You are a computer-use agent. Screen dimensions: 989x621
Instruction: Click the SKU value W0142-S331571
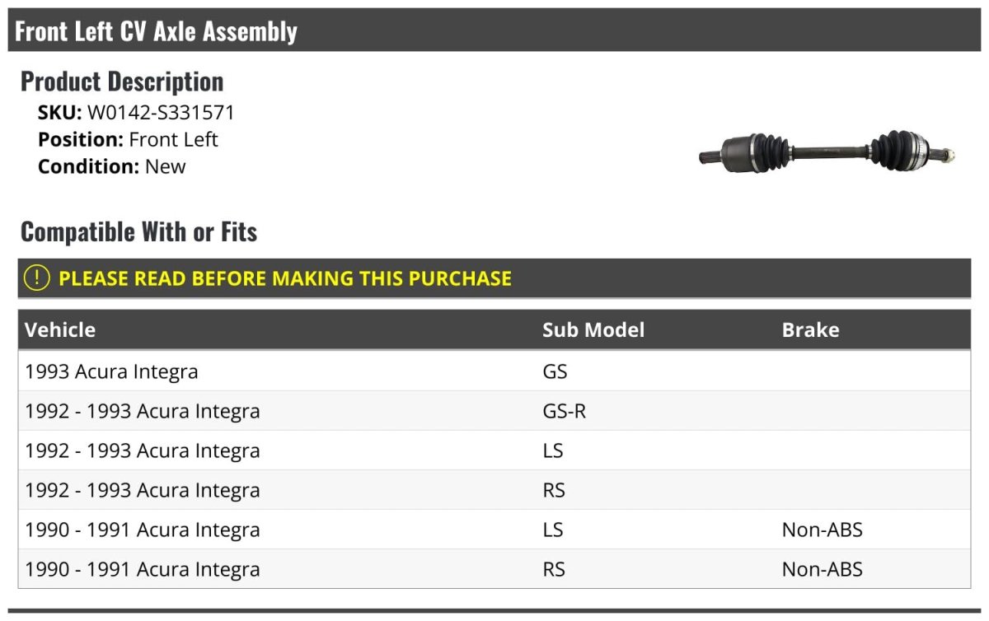coord(161,113)
